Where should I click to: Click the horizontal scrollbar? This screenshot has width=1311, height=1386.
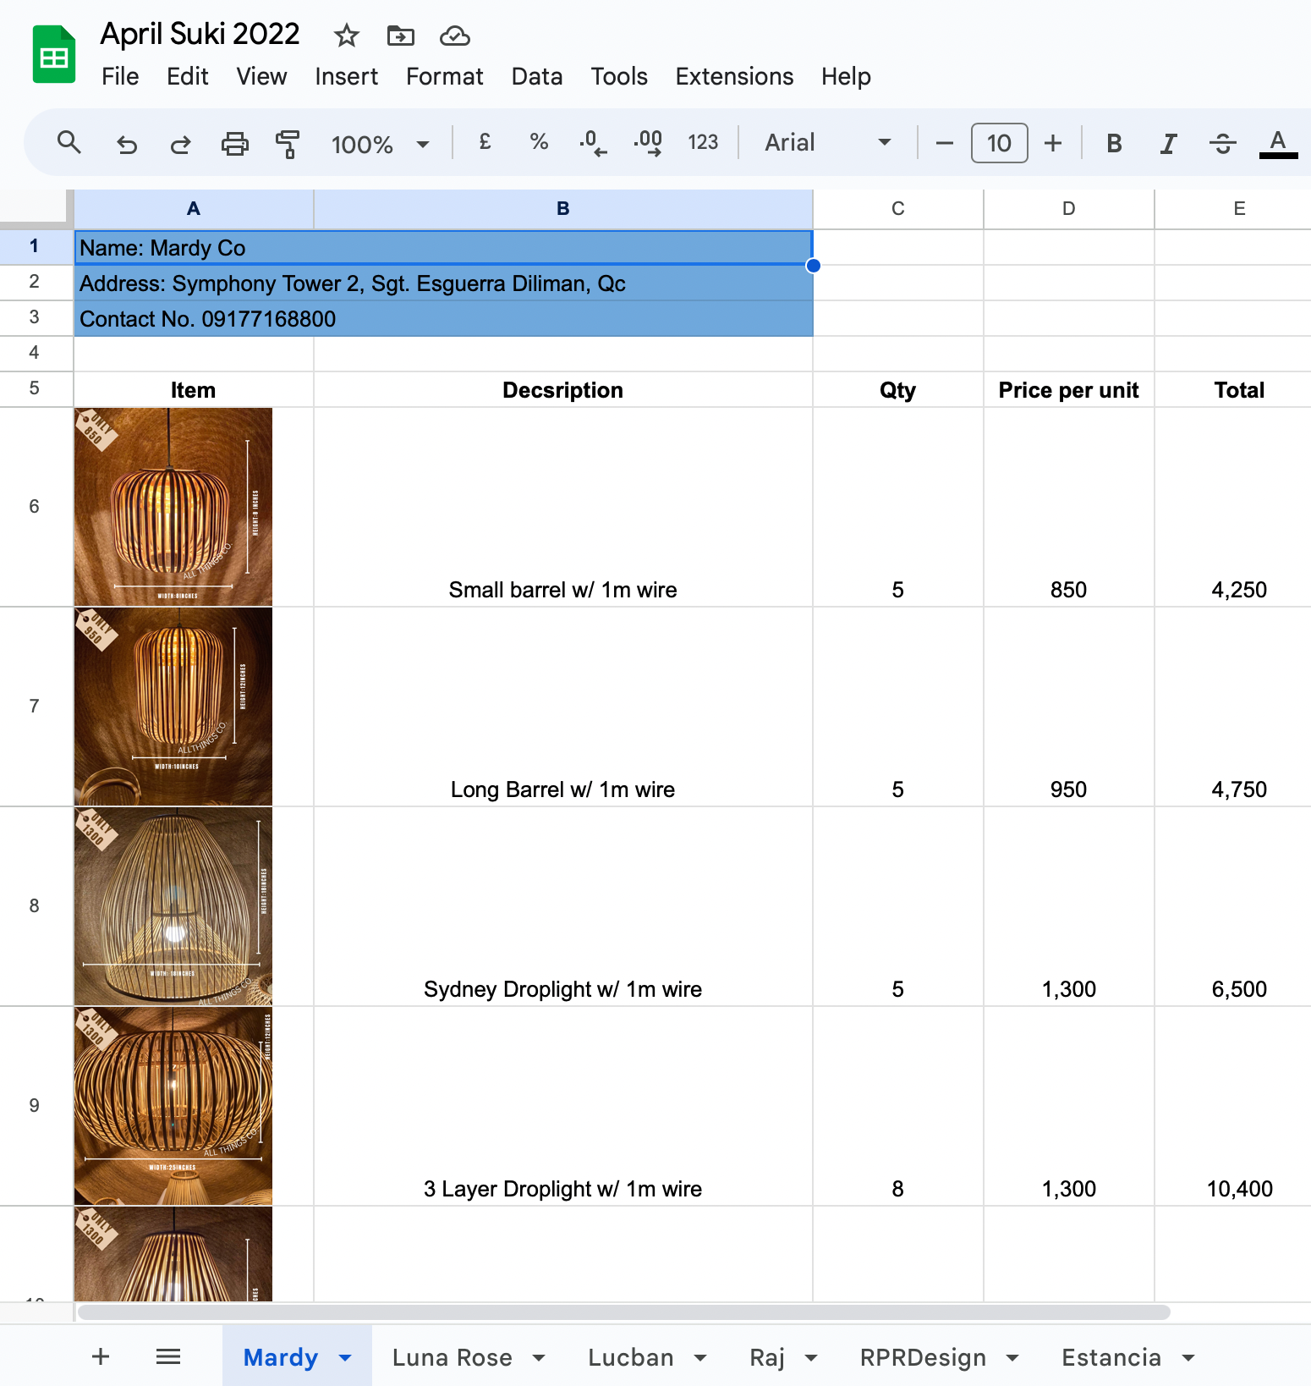[x=624, y=1312]
